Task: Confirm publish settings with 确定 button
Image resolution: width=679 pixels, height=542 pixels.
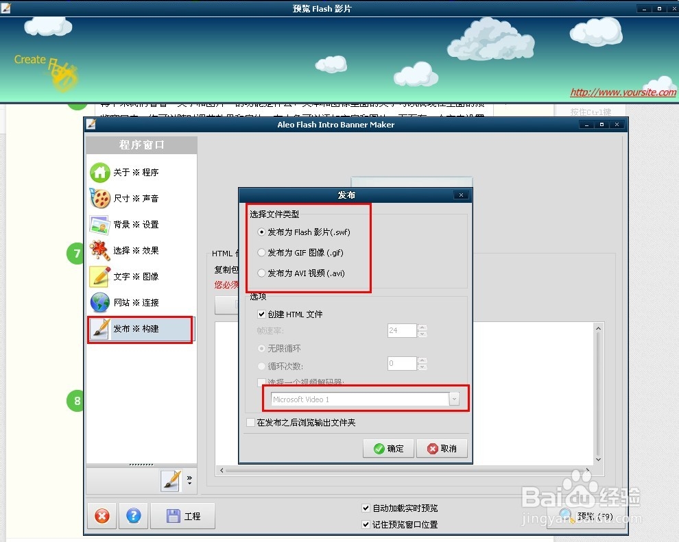Action: coord(388,448)
